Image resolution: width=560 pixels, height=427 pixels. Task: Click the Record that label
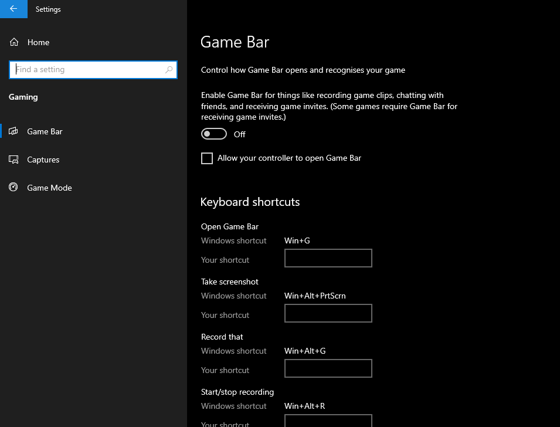click(222, 337)
